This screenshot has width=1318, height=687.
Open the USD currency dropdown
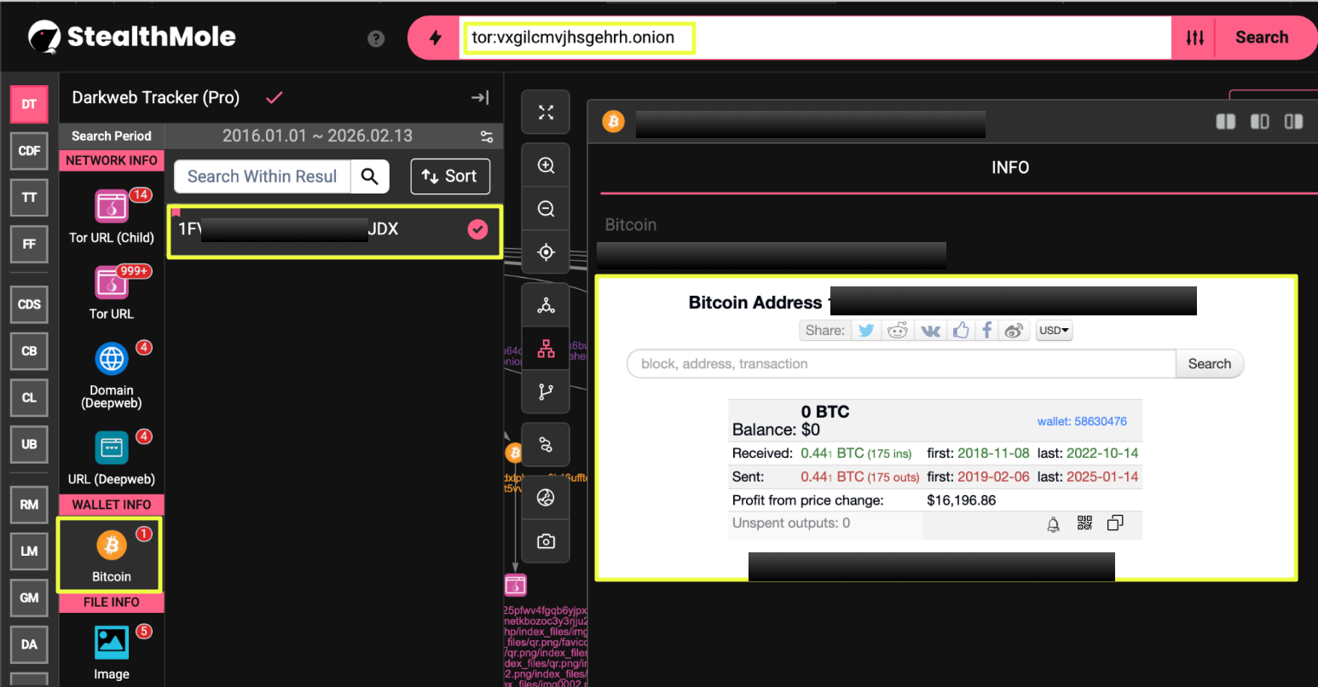[1054, 331]
